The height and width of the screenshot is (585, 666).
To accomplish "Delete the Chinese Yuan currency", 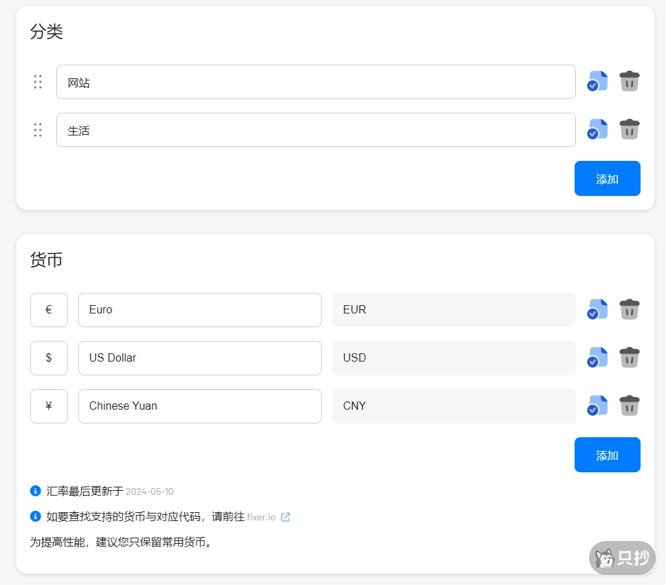I will click(x=629, y=406).
